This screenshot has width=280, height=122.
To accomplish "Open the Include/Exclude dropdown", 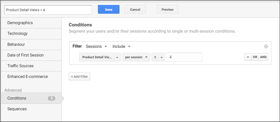I will [121, 47].
